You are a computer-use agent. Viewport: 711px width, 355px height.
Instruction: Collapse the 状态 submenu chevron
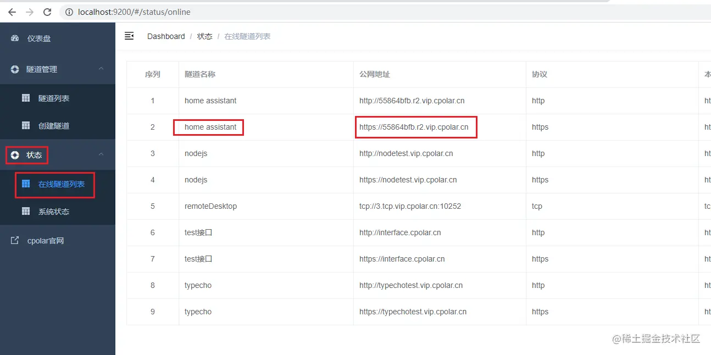[101, 154]
